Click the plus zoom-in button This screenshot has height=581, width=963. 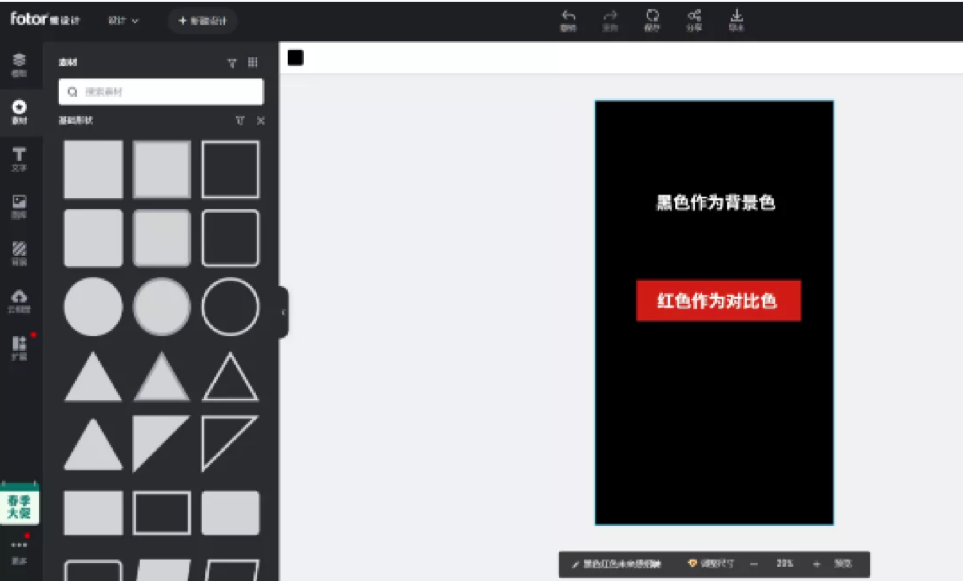coord(817,564)
